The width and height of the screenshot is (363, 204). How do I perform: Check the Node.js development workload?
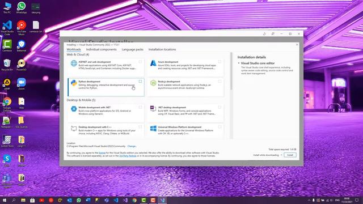click(220, 82)
